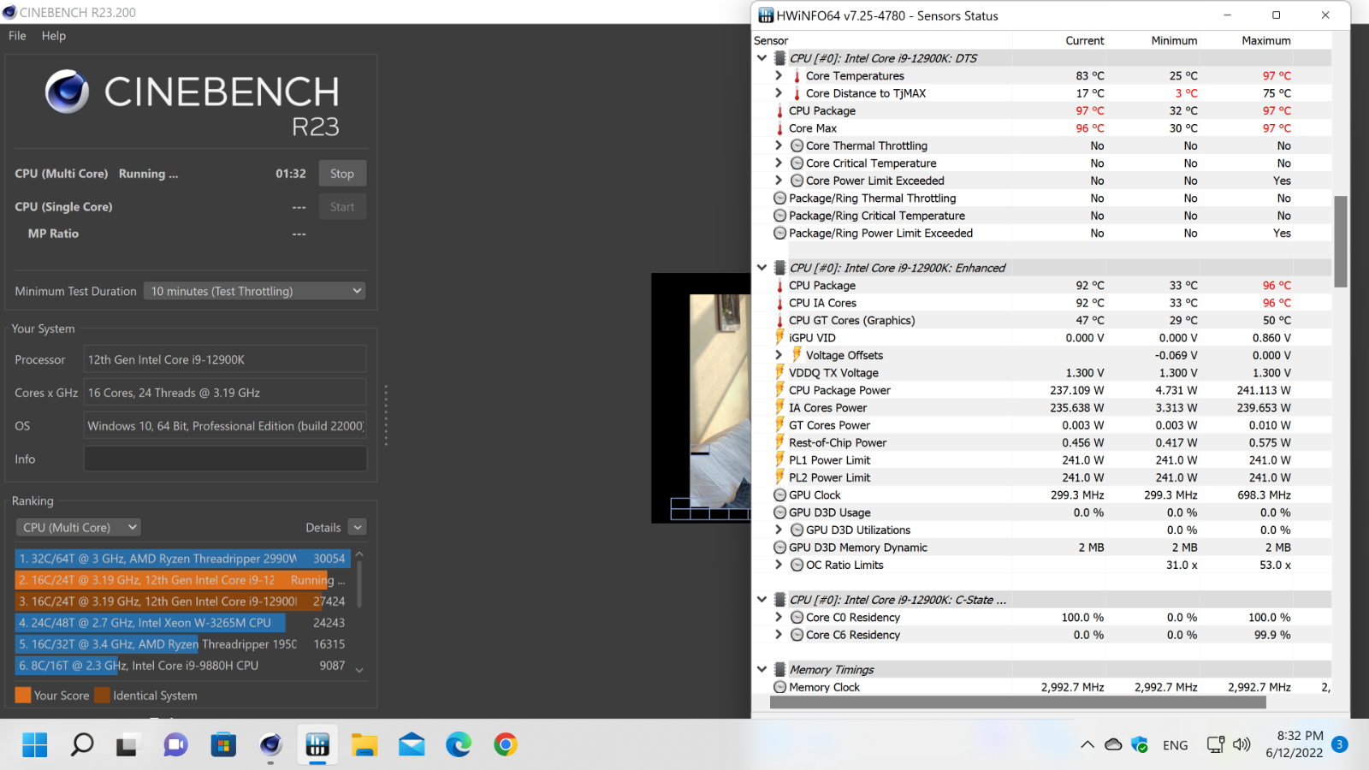1369x770 pixels.
Task: Expand Core Temperatures row
Action: point(779,76)
